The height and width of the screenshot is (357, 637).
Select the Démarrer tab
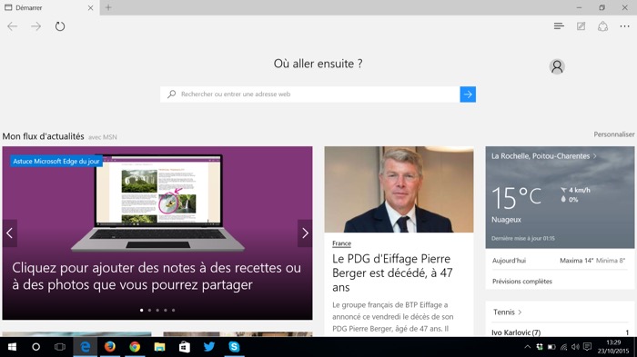(49, 7)
